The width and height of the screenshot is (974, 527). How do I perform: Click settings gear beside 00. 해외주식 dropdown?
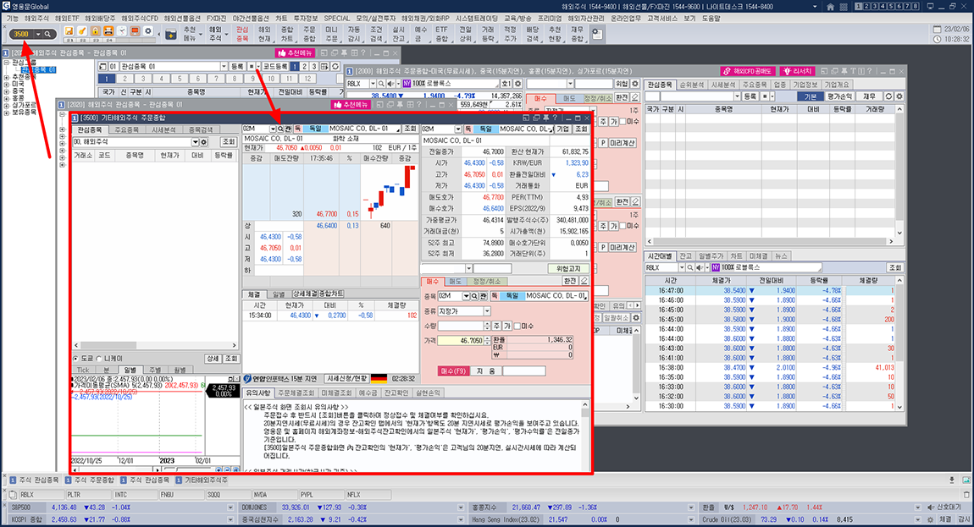[x=204, y=142]
